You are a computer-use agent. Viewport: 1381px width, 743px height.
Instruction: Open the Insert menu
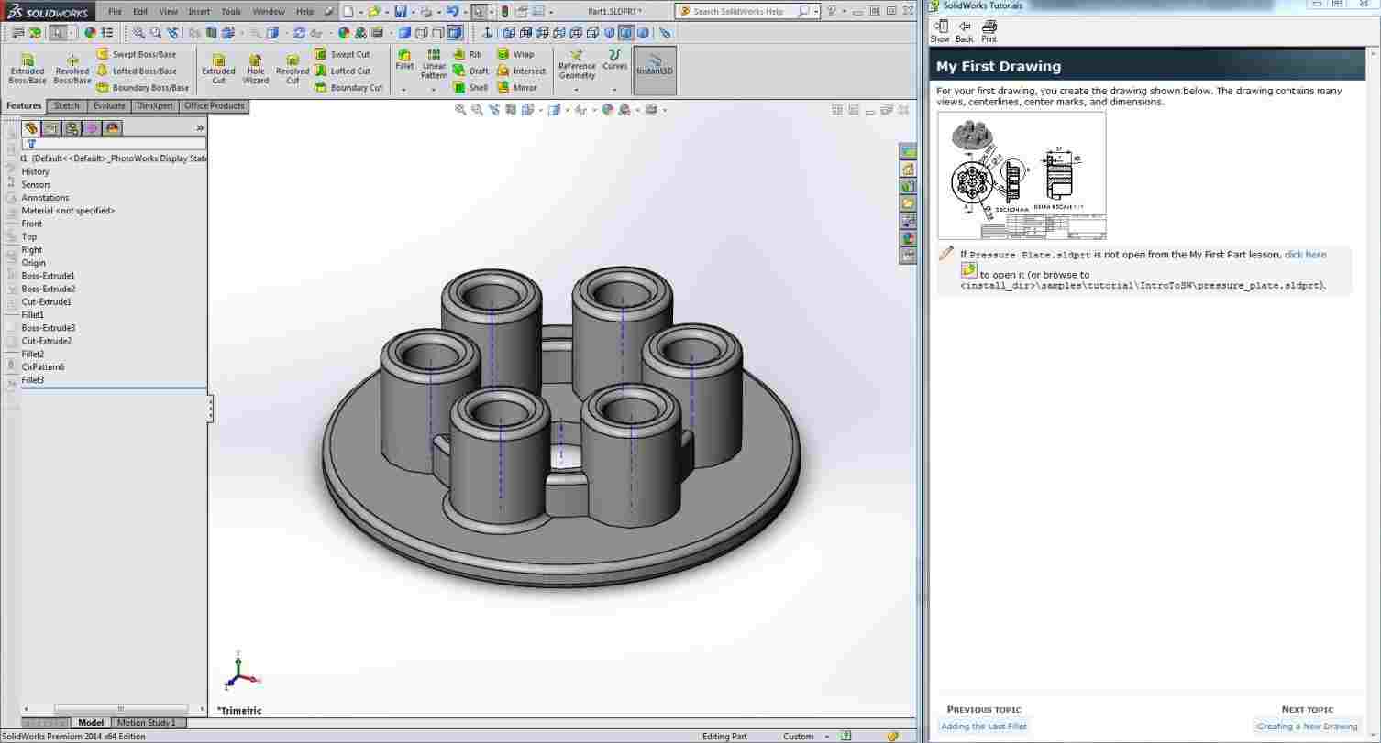[199, 12]
